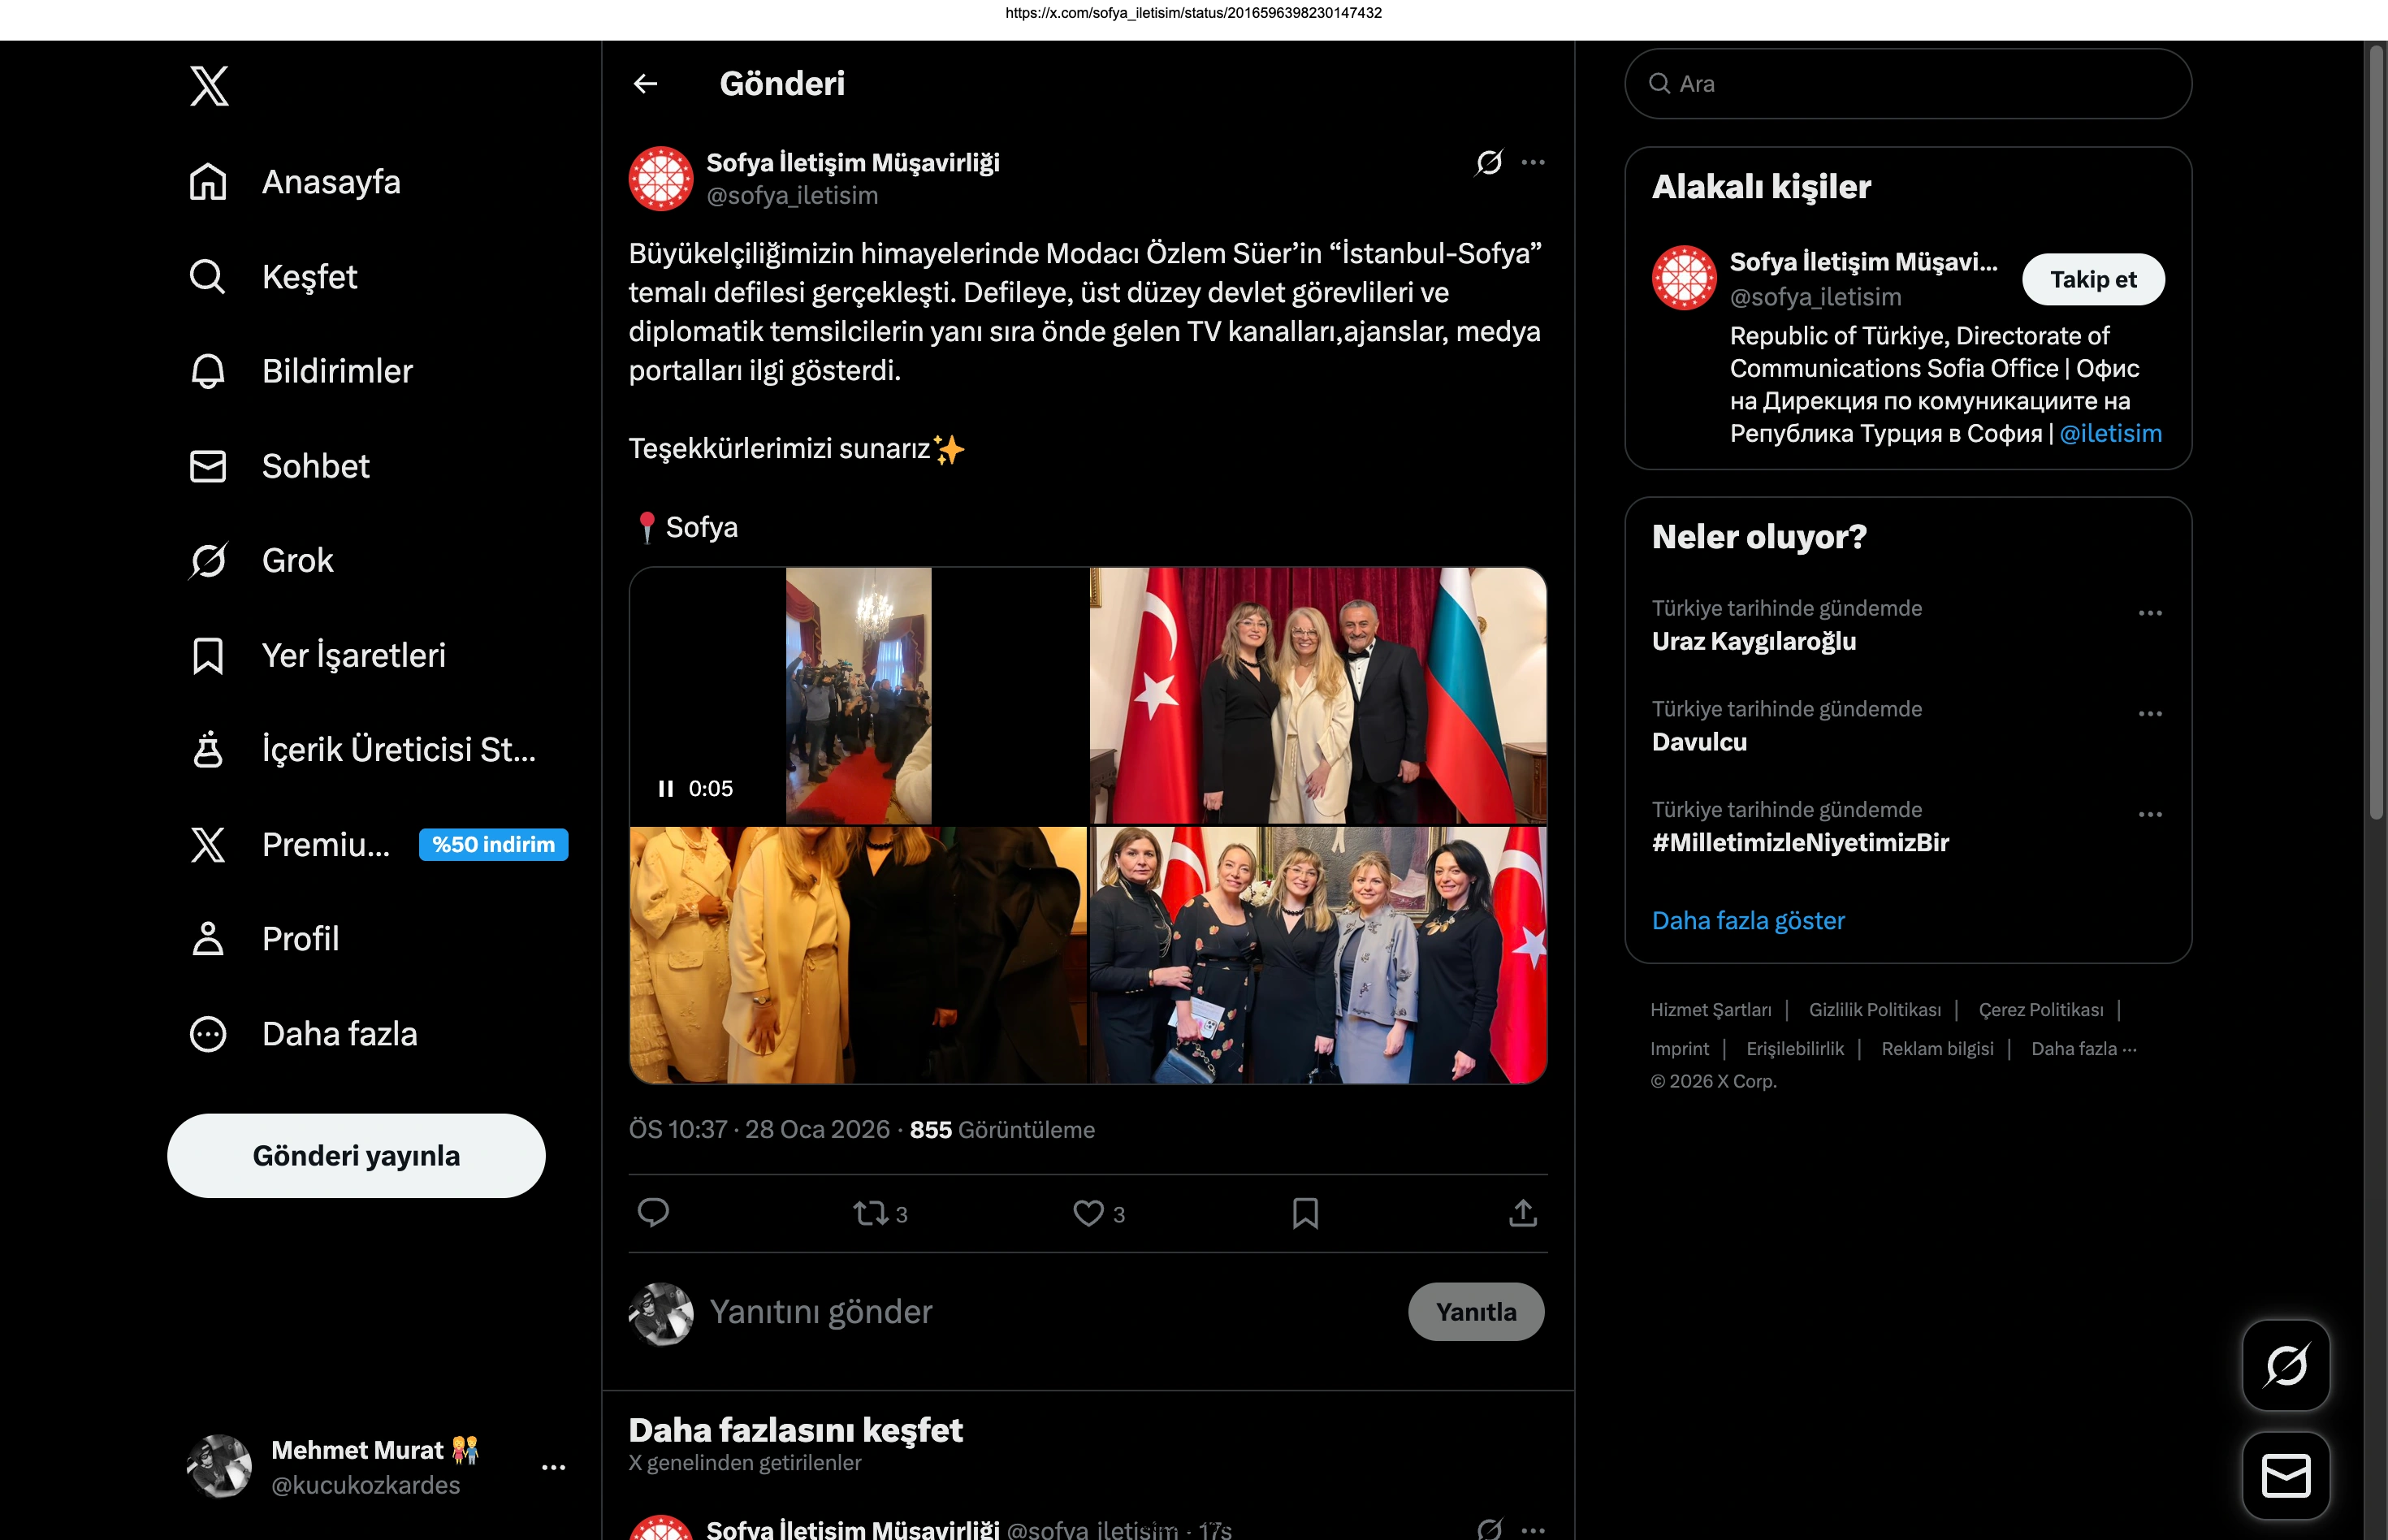
Task: Pause the video in the post
Action: 666,789
